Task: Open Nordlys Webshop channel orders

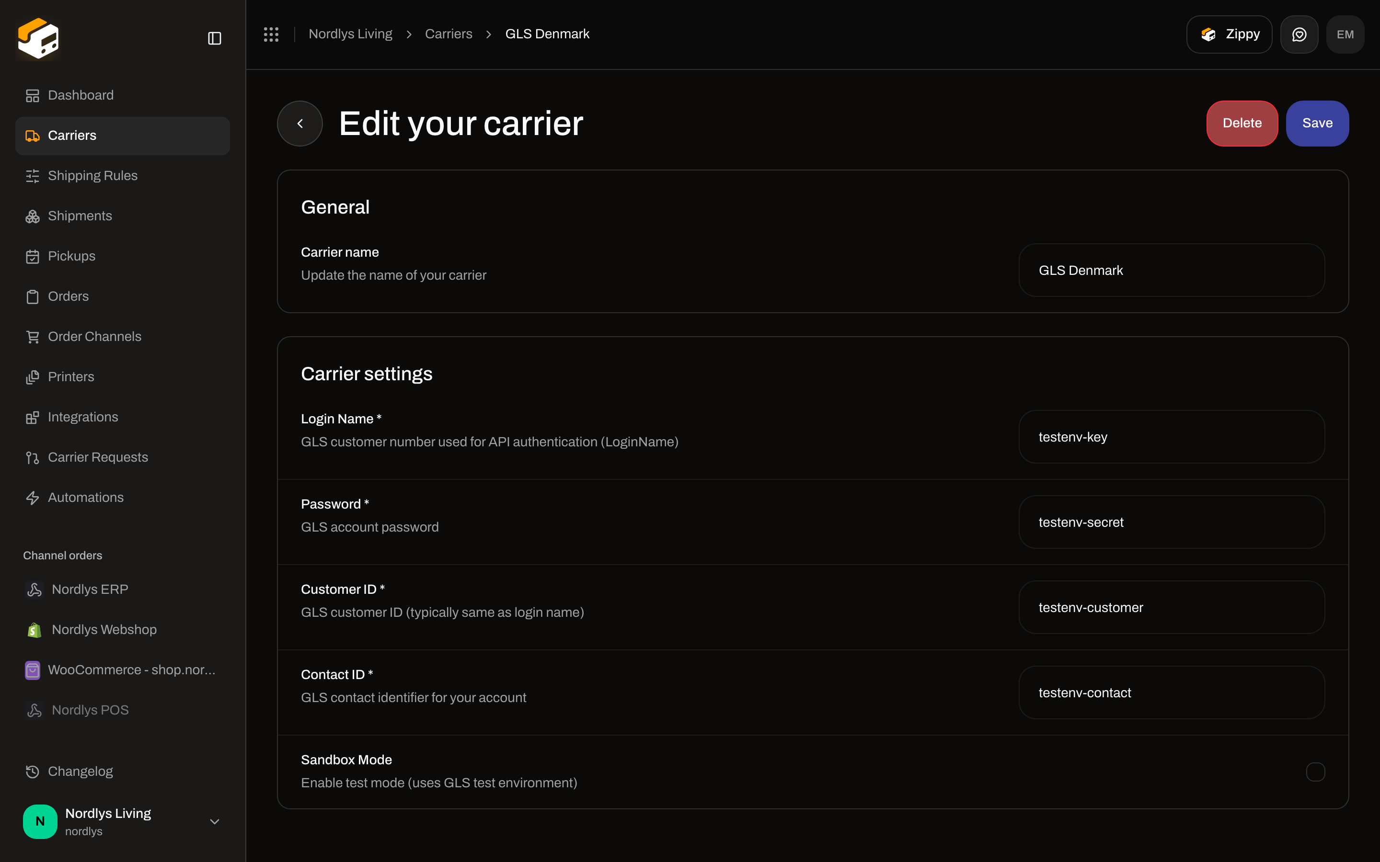Action: [x=123, y=629]
